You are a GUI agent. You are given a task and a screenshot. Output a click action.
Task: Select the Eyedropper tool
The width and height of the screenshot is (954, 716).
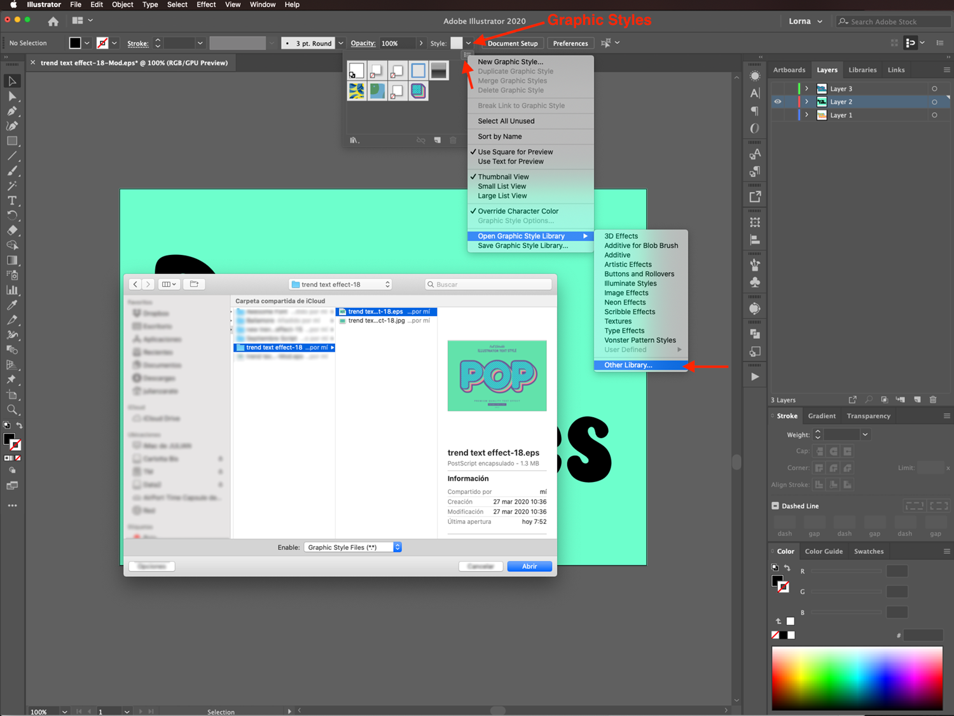click(12, 305)
